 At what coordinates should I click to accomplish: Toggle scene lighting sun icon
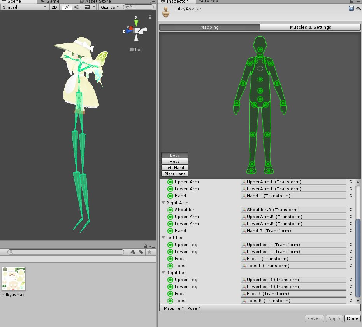(67, 7)
